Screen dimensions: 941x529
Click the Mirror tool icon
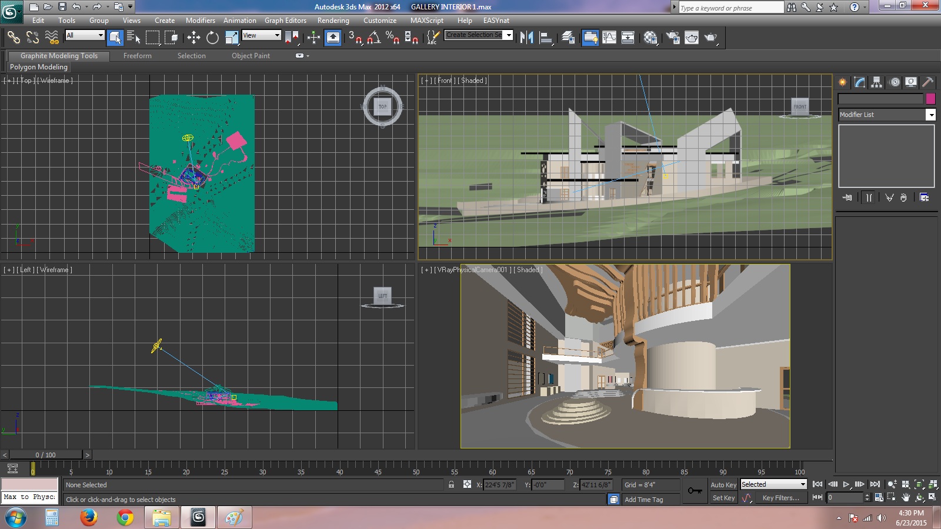[x=526, y=38]
